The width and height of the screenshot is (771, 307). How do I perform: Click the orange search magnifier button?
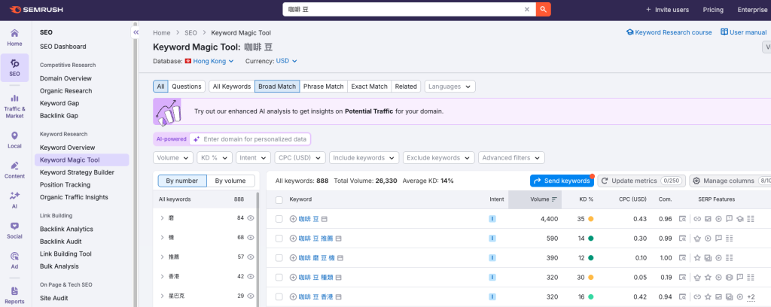(x=544, y=10)
